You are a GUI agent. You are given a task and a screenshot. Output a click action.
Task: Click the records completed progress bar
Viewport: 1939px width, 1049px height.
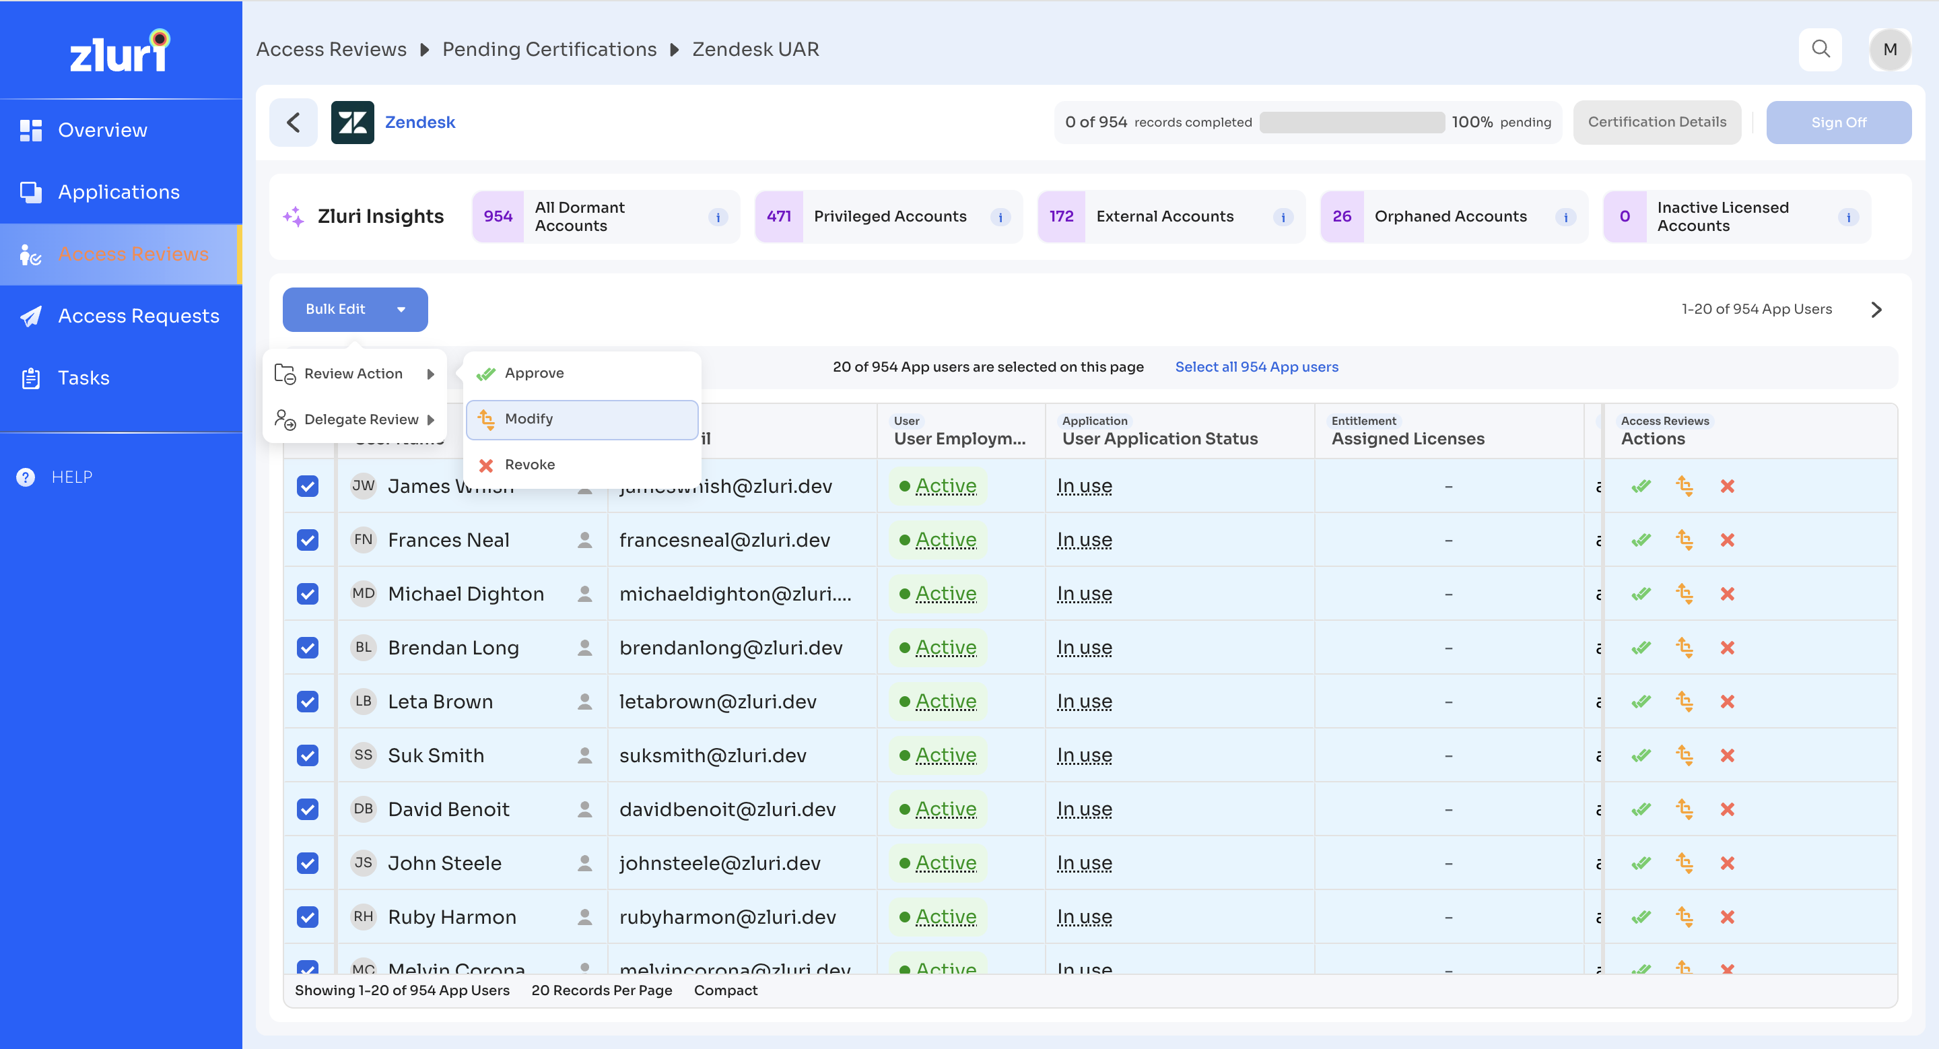coord(1351,122)
